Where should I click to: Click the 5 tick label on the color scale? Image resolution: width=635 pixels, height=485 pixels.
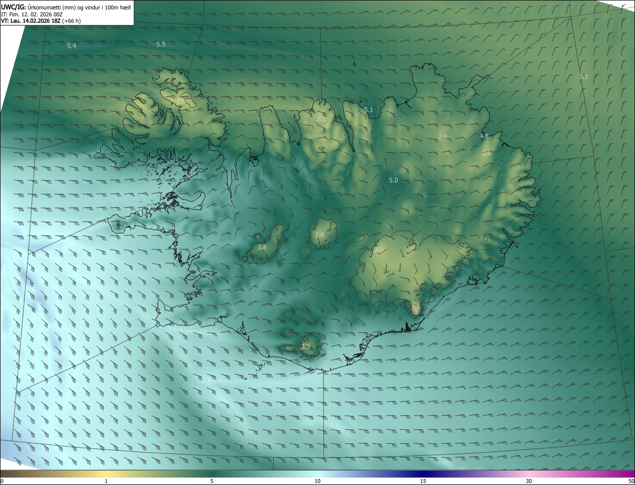(x=212, y=481)
